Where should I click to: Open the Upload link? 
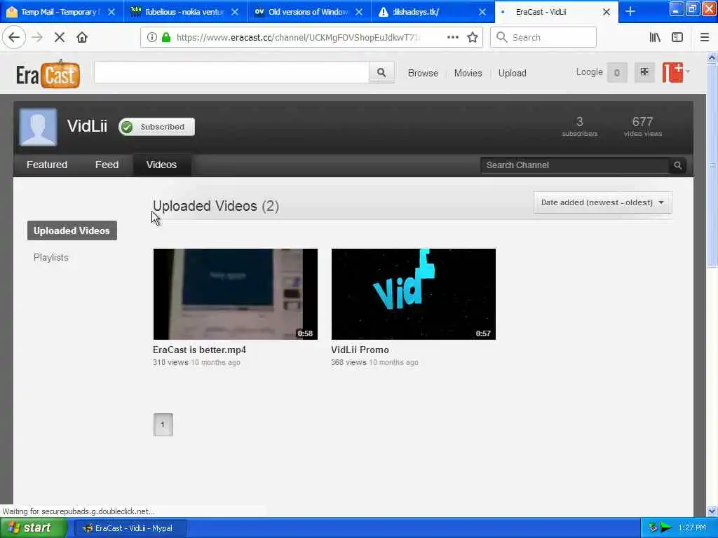pyautogui.click(x=512, y=73)
